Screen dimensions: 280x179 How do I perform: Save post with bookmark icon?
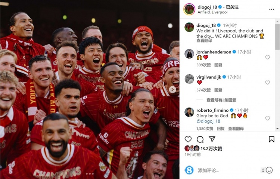tap(271, 139)
